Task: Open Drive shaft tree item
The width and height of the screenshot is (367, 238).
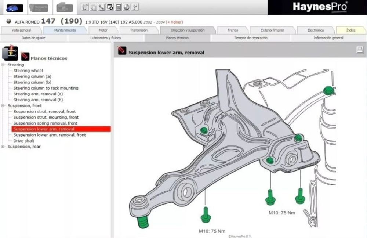Action: (24, 141)
